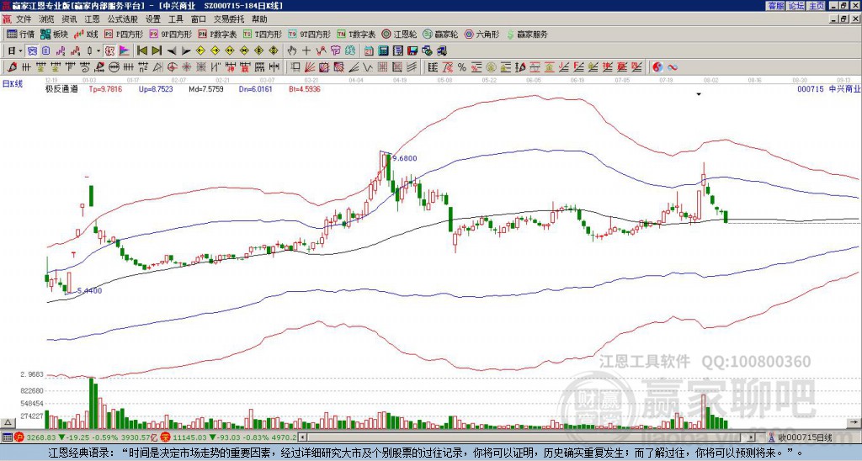Open the P四方形 tool
Viewport: 862px width, 461px height.
124,34
